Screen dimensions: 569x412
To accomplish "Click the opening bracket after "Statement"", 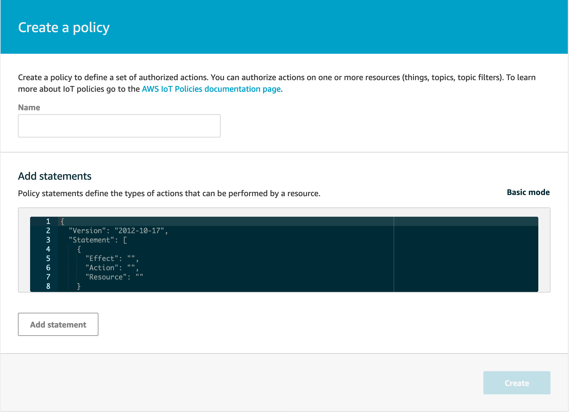I will coord(125,240).
